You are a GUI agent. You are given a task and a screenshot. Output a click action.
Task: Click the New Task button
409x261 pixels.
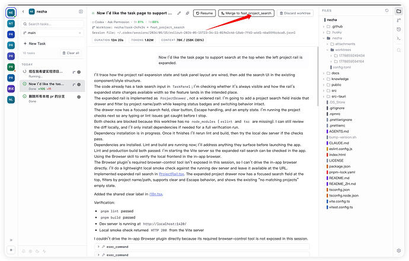[x=35, y=43]
